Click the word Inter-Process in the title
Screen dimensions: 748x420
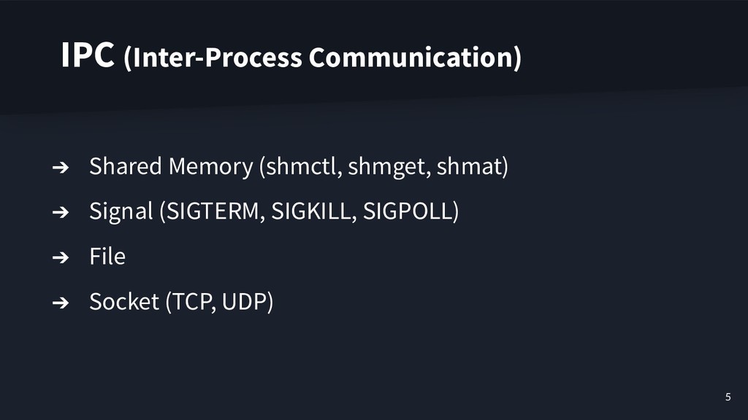coord(214,58)
